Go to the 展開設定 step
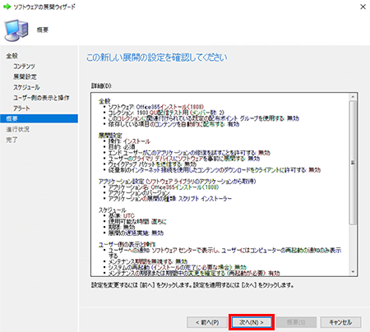The image size is (370, 332). (x=25, y=76)
